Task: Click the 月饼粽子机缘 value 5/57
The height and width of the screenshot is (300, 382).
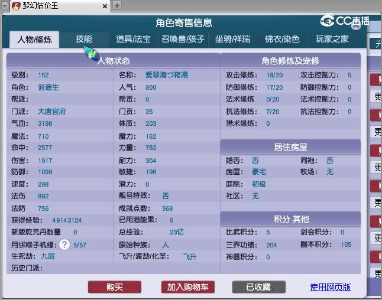Action: pyautogui.click(x=80, y=245)
